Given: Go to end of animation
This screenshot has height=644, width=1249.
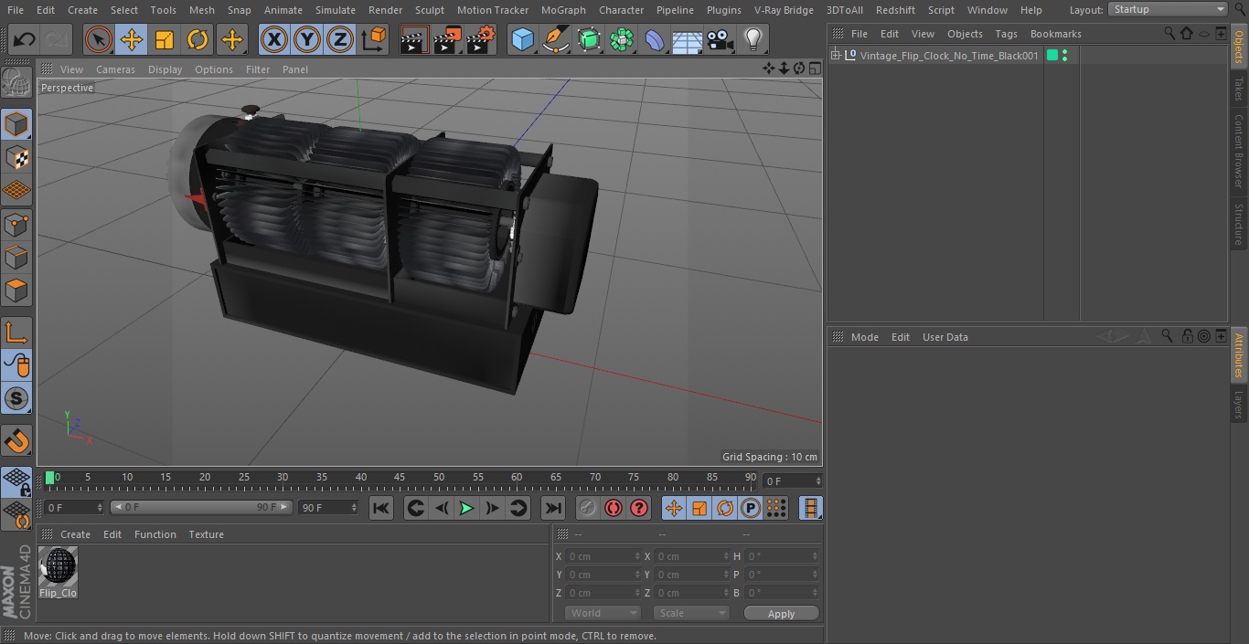Looking at the screenshot, I should 553,508.
